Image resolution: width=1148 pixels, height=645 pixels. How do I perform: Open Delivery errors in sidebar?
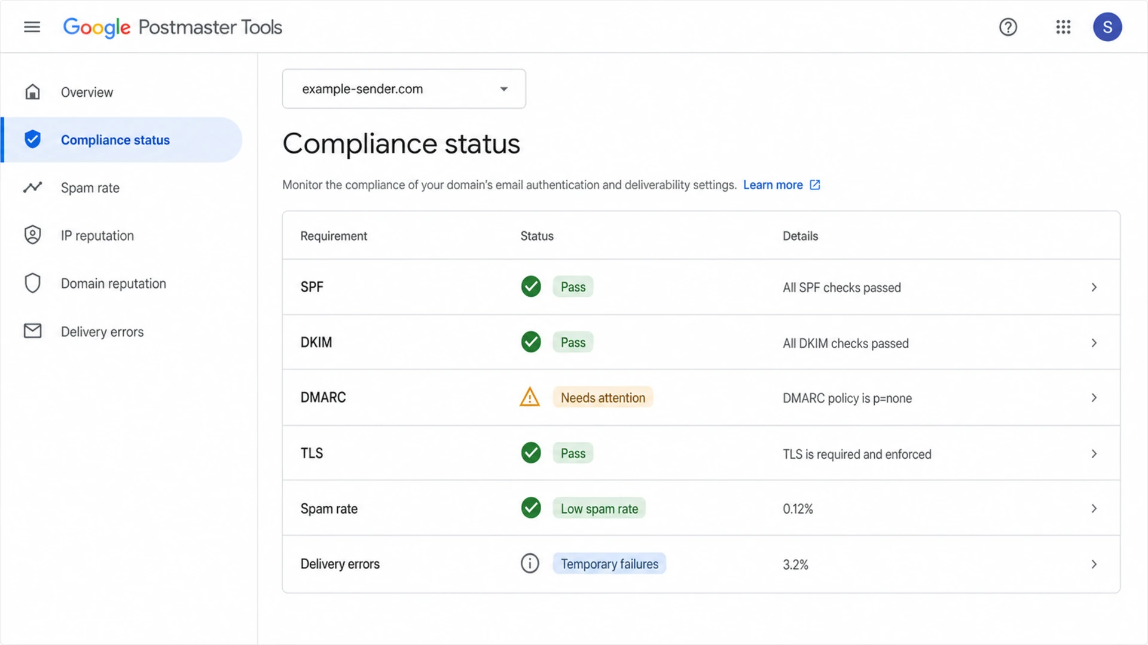122,331
